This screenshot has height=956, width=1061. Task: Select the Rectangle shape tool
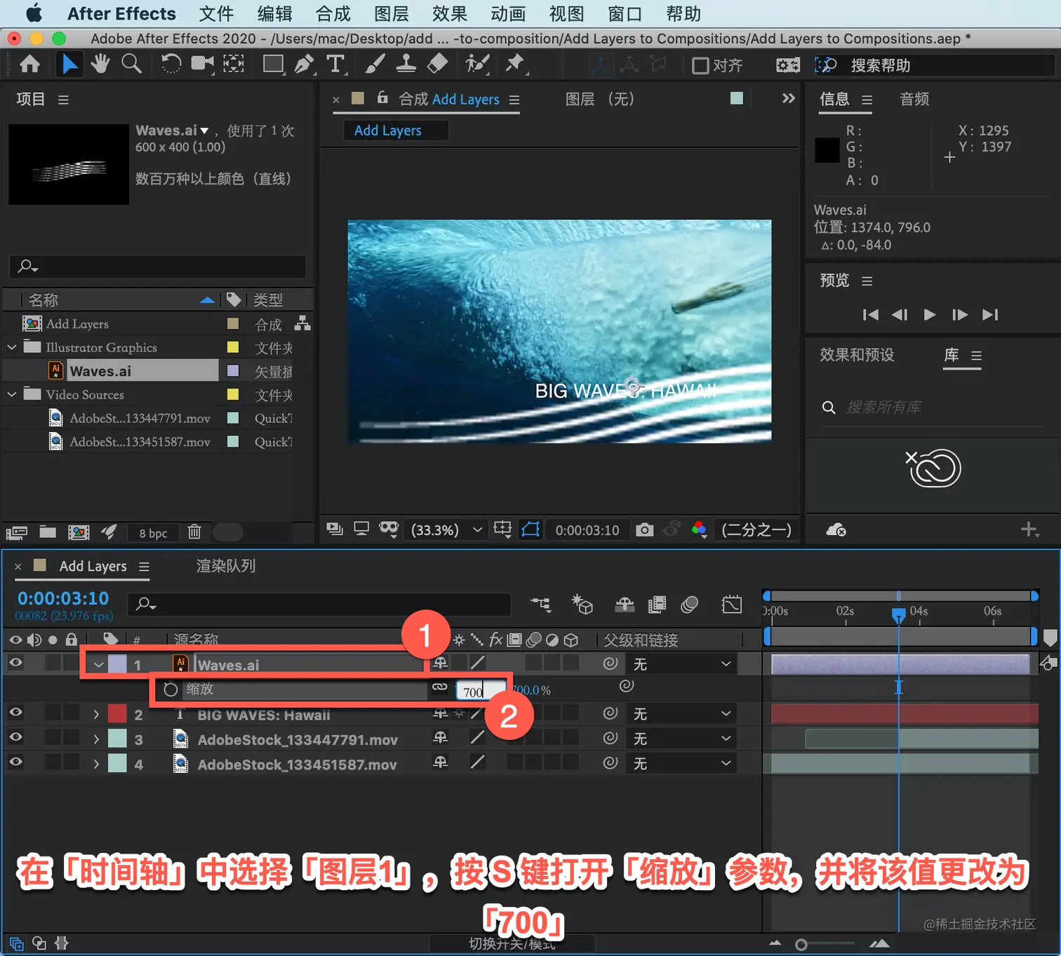tap(273, 65)
